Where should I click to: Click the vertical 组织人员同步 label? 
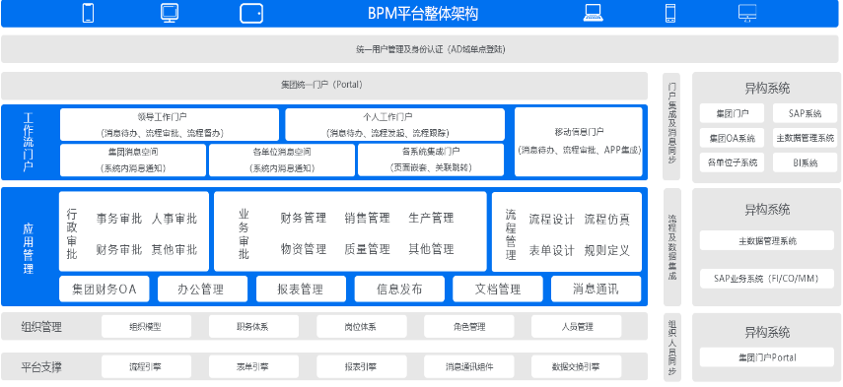(x=672, y=348)
